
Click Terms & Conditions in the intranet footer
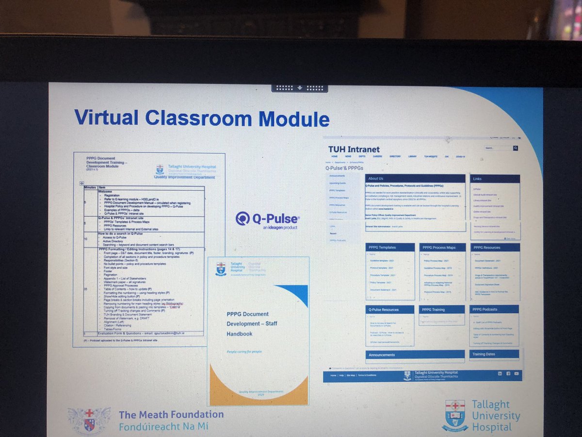click(367, 375)
